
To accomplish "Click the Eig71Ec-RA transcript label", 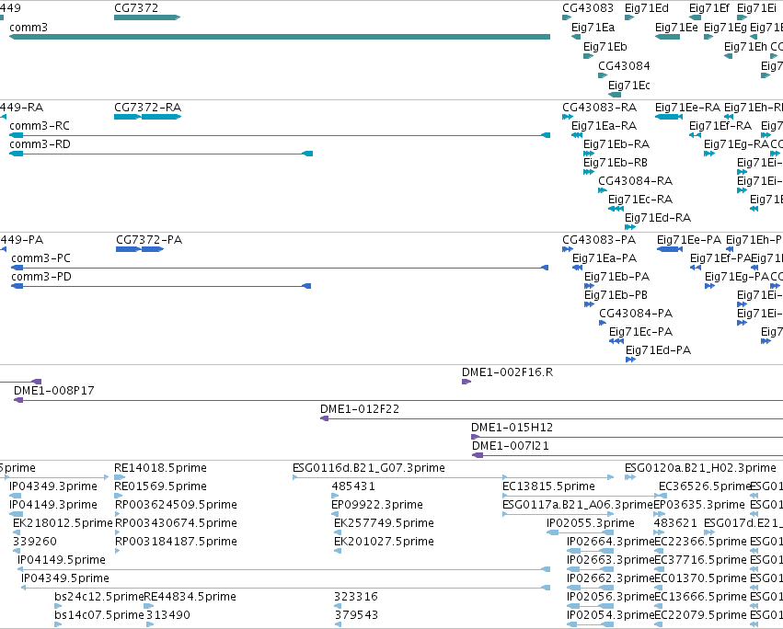I will [x=640, y=200].
